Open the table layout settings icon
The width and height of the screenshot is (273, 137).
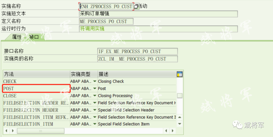point(179,74)
